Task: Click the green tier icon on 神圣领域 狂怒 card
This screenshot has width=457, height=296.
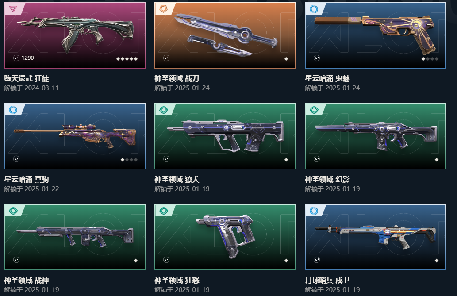Action: 164,211
